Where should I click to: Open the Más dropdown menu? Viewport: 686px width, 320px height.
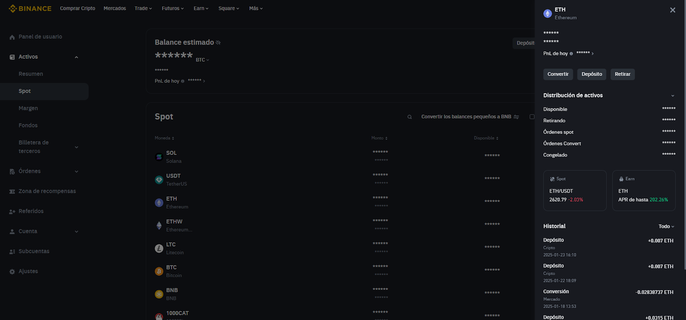(256, 8)
